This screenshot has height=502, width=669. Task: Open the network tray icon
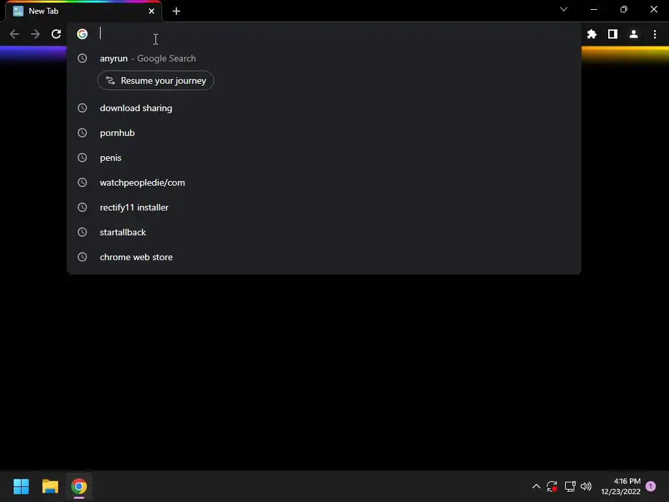[x=570, y=486]
